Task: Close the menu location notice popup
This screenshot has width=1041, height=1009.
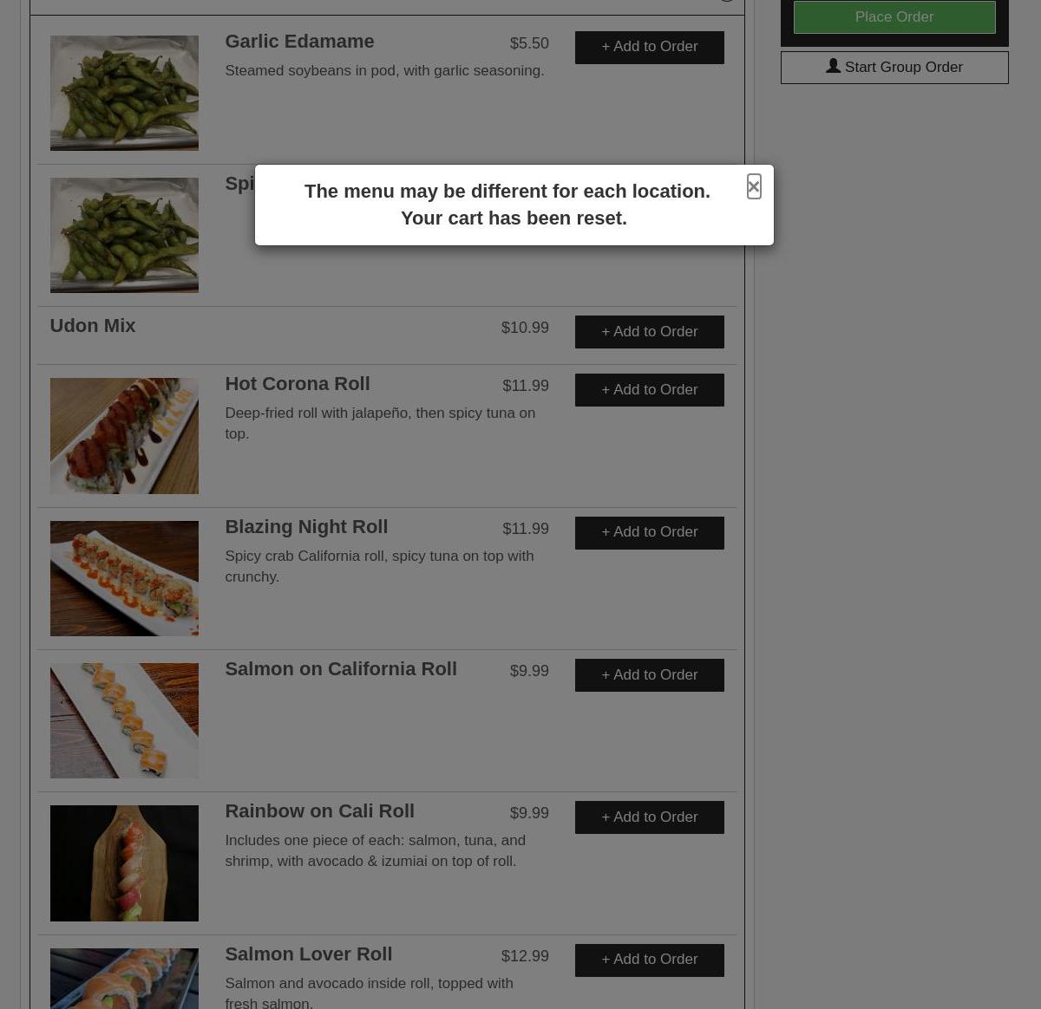Action: [x=754, y=186]
